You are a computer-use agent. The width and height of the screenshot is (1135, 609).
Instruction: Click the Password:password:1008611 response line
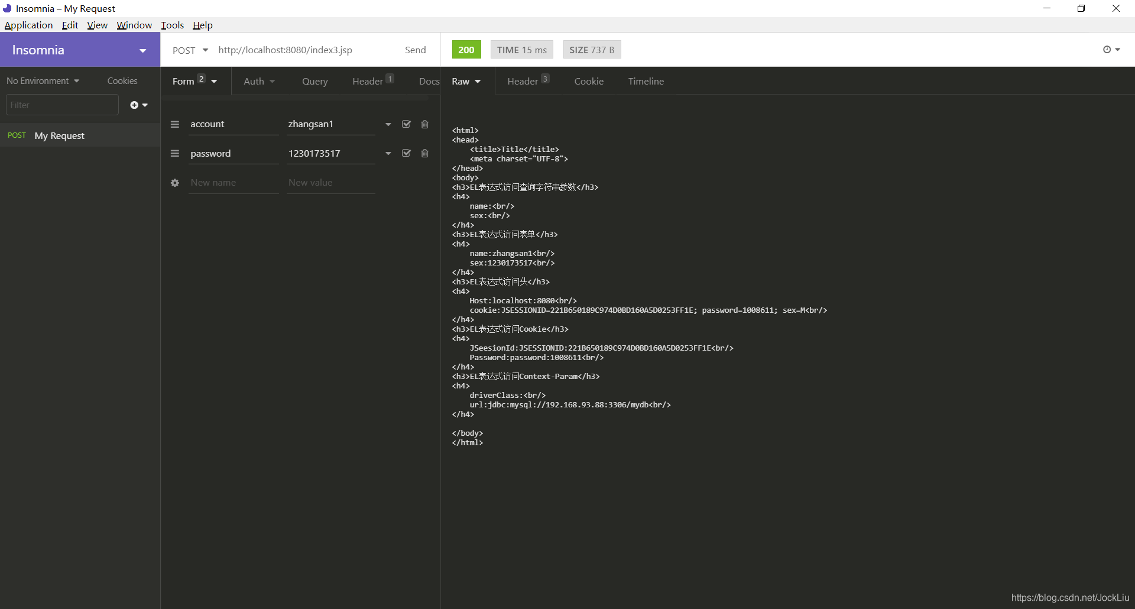click(537, 358)
